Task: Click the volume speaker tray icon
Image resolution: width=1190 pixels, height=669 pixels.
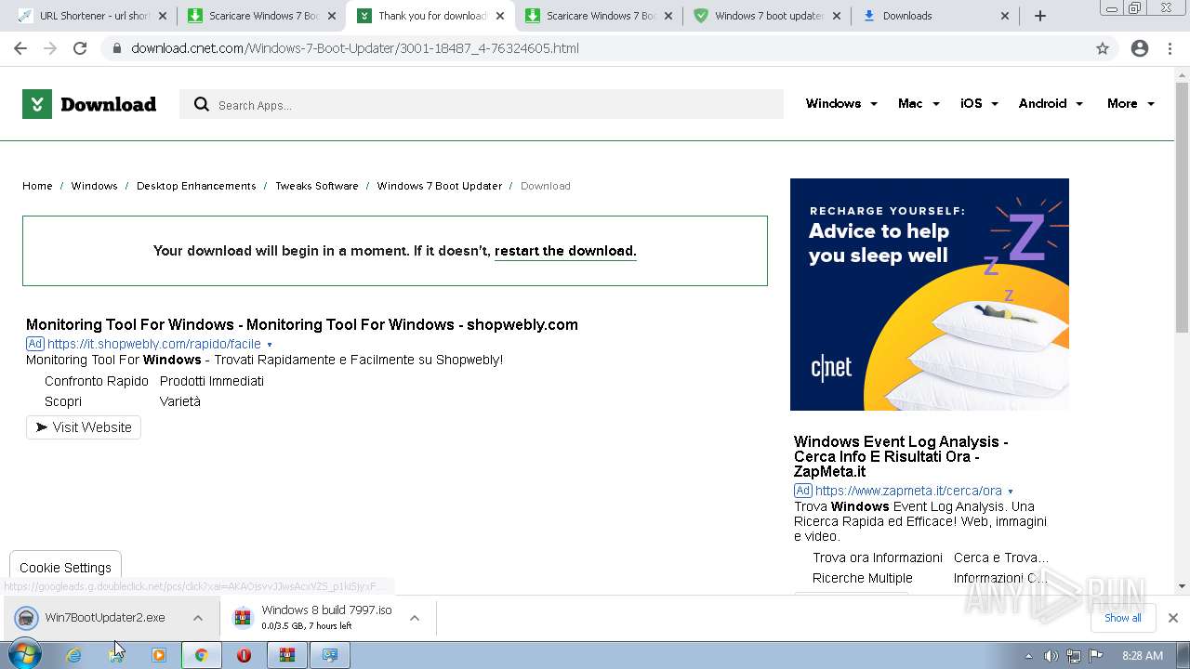Action: [x=1051, y=656]
